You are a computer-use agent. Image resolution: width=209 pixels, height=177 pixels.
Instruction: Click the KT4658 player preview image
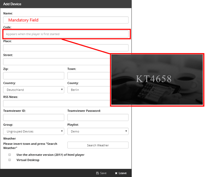click(157, 80)
